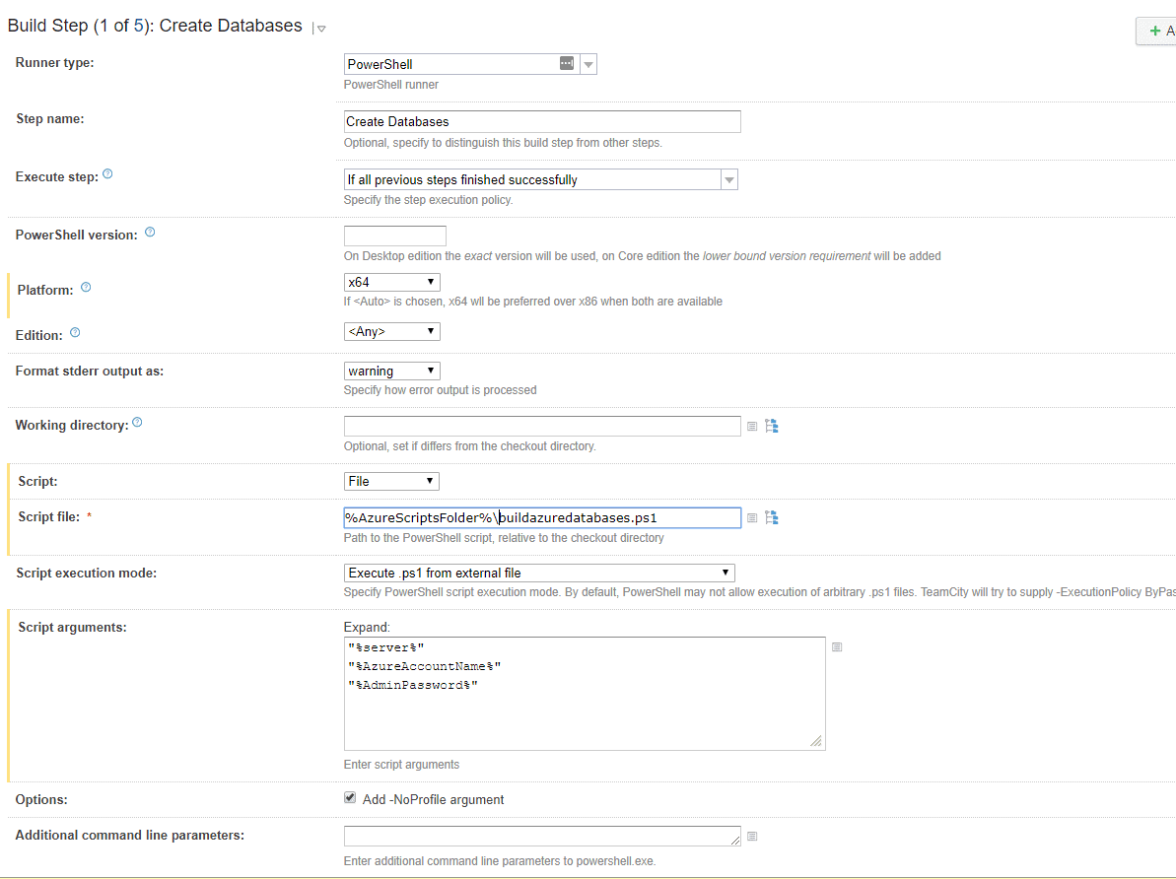Open the Script File dropdown
Screen dimensions: 1176x879
point(391,482)
